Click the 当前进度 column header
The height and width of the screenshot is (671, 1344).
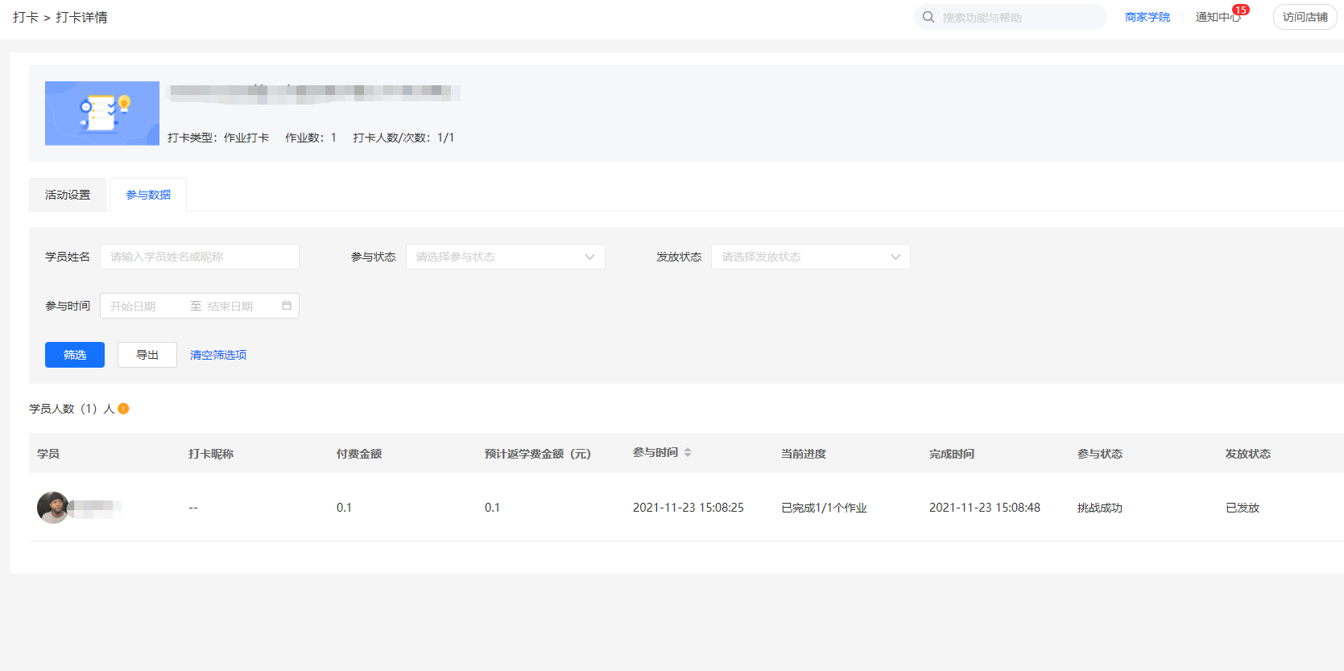pos(804,454)
